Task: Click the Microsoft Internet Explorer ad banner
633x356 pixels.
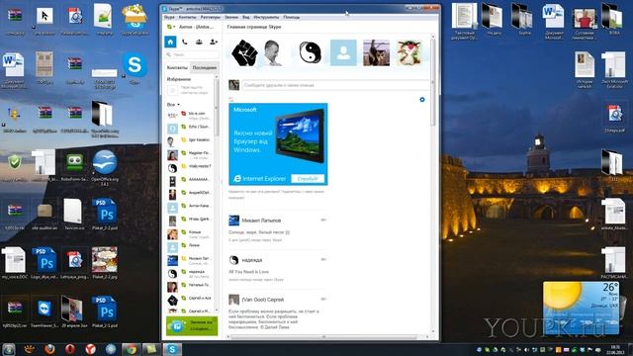Action: click(x=278, y=144)
